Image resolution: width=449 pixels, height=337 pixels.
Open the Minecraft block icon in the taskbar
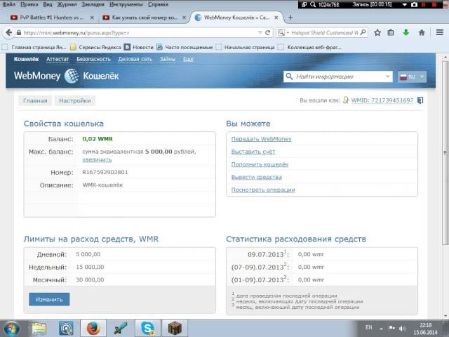175,329
